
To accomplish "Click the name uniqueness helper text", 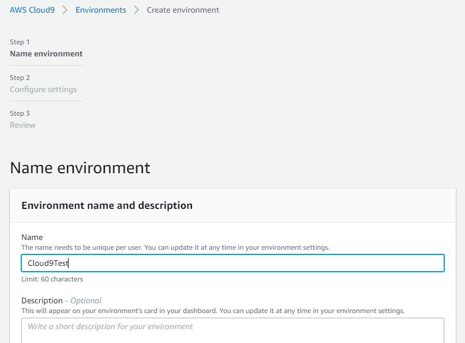I will pyautogui.click(x=175, y=247).
